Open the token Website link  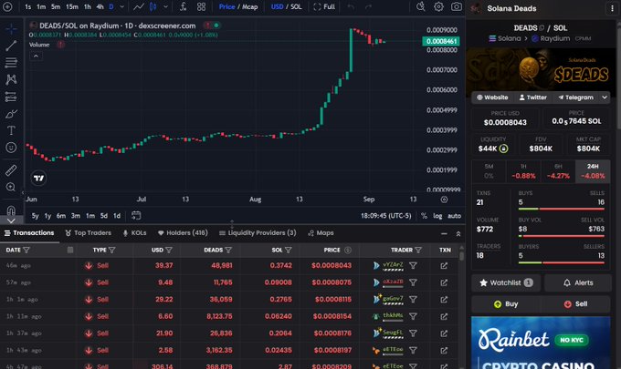coord(492,97)
